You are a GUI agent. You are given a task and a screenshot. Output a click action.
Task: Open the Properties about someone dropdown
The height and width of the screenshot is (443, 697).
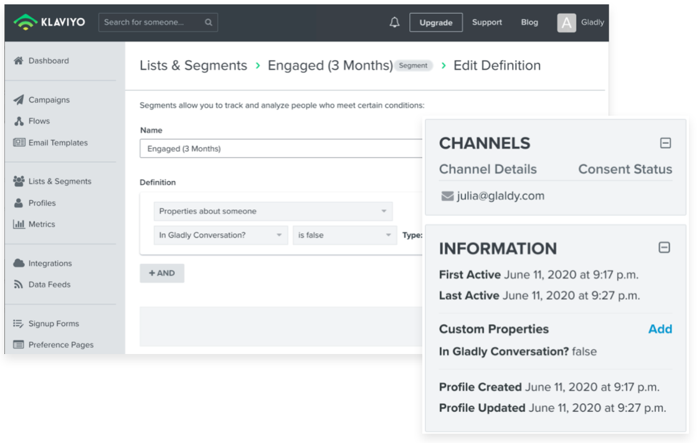[x=273, y=212]
